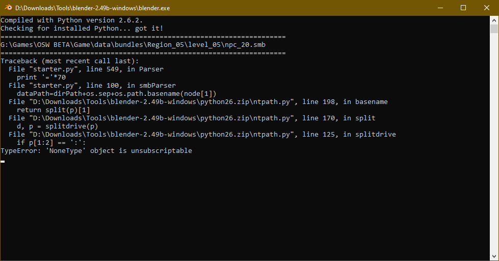Click the scrollbar down arrow
Image resolution: width=499 pixels, height=261 pixels.
494,256
